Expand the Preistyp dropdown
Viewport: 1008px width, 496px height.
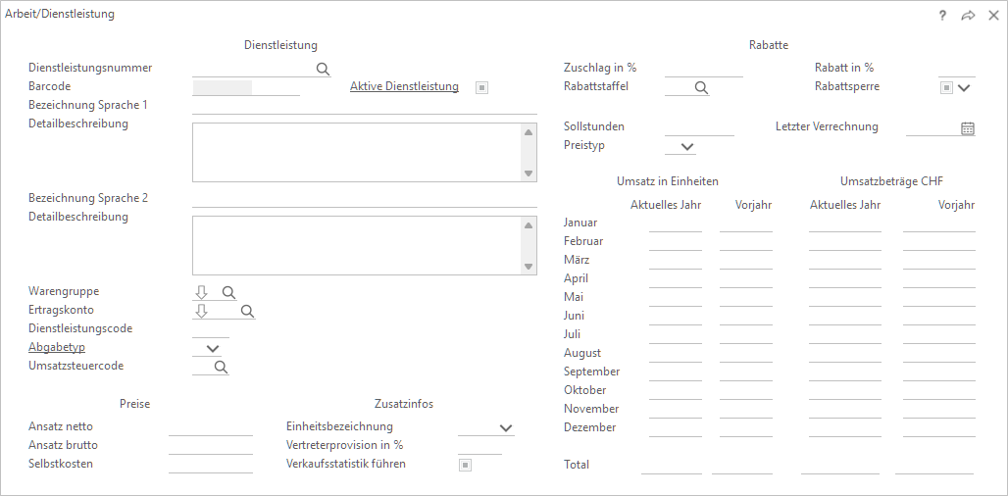(687, 147)
